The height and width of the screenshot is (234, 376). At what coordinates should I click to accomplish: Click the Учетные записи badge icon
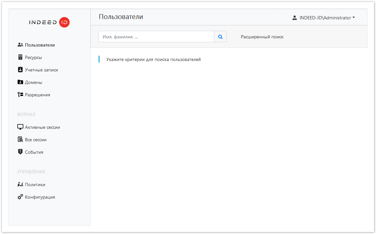pos(20,70)
